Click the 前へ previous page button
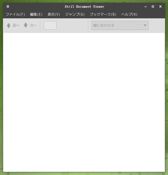 [x=13, y=25]
